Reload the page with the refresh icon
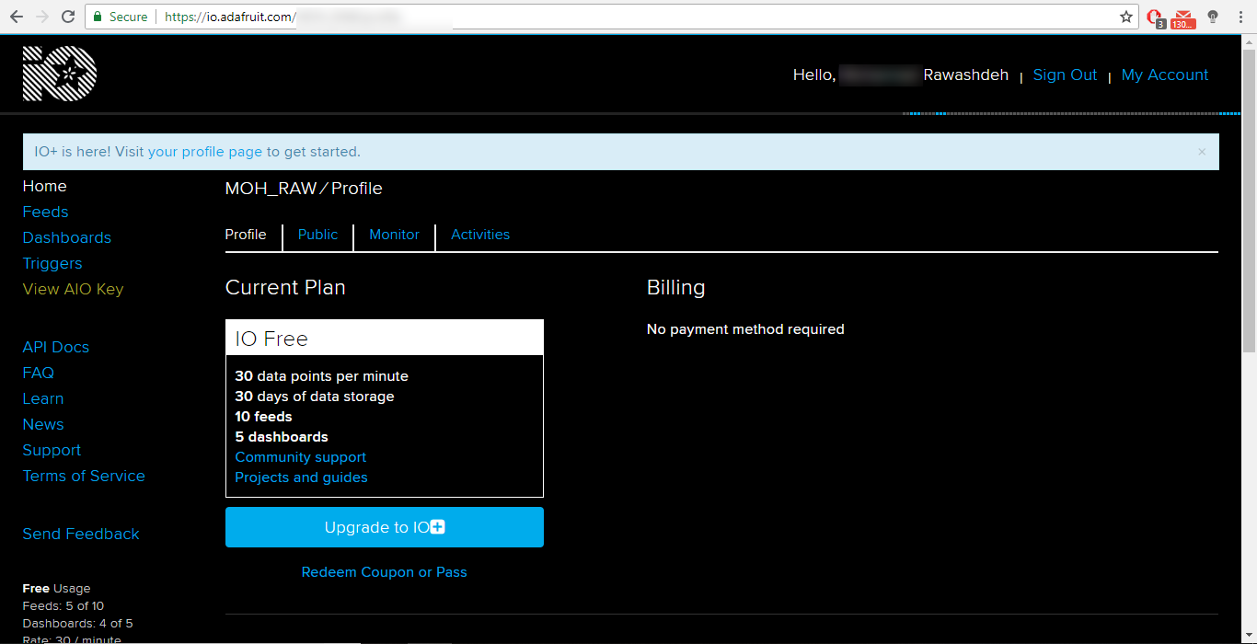Image resolution: width=1257 pixels, height=644 pixels. [68, 17]
